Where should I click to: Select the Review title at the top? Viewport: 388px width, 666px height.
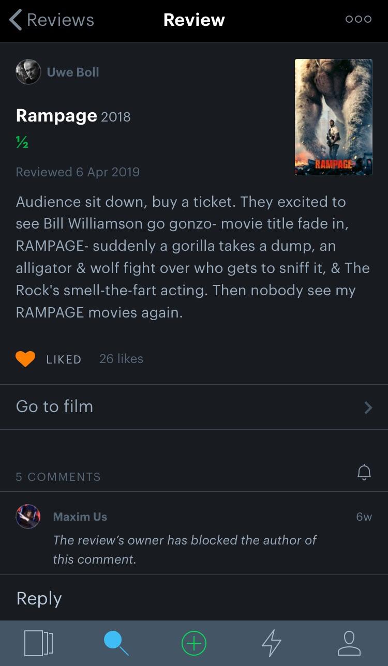(193, 20)
